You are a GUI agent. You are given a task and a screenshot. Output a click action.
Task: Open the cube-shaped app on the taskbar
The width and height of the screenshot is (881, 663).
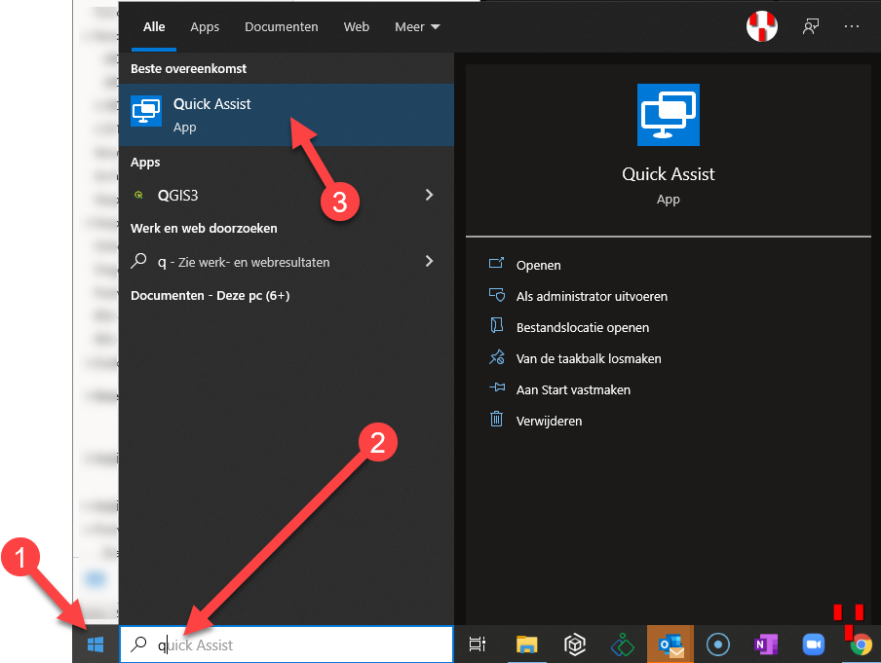[574, 645]
